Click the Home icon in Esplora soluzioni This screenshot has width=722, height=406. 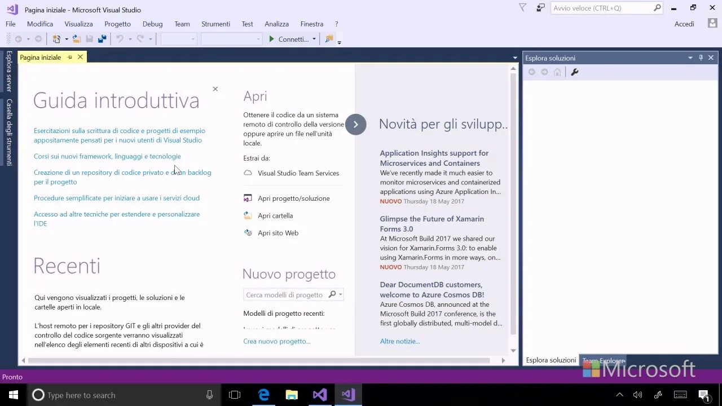[x=557, y=72]
